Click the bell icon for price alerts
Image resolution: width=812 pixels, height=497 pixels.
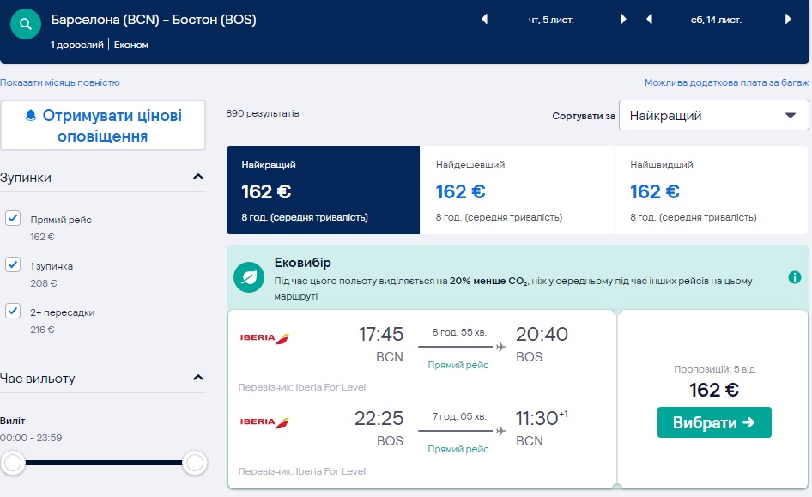point(32,116)
